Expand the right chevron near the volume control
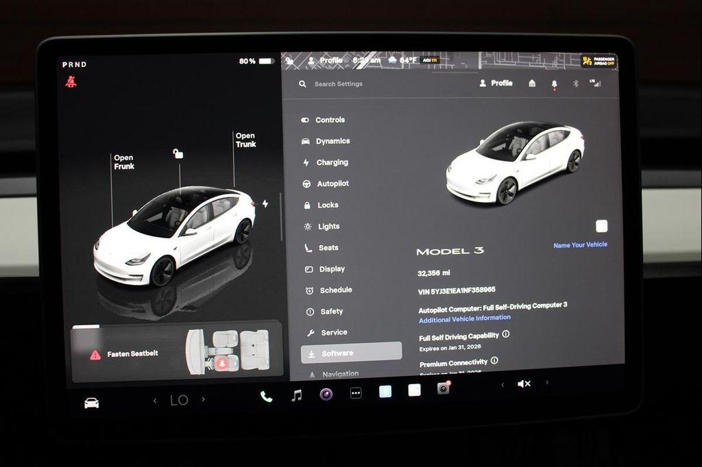702x467 pixels. 545,383
